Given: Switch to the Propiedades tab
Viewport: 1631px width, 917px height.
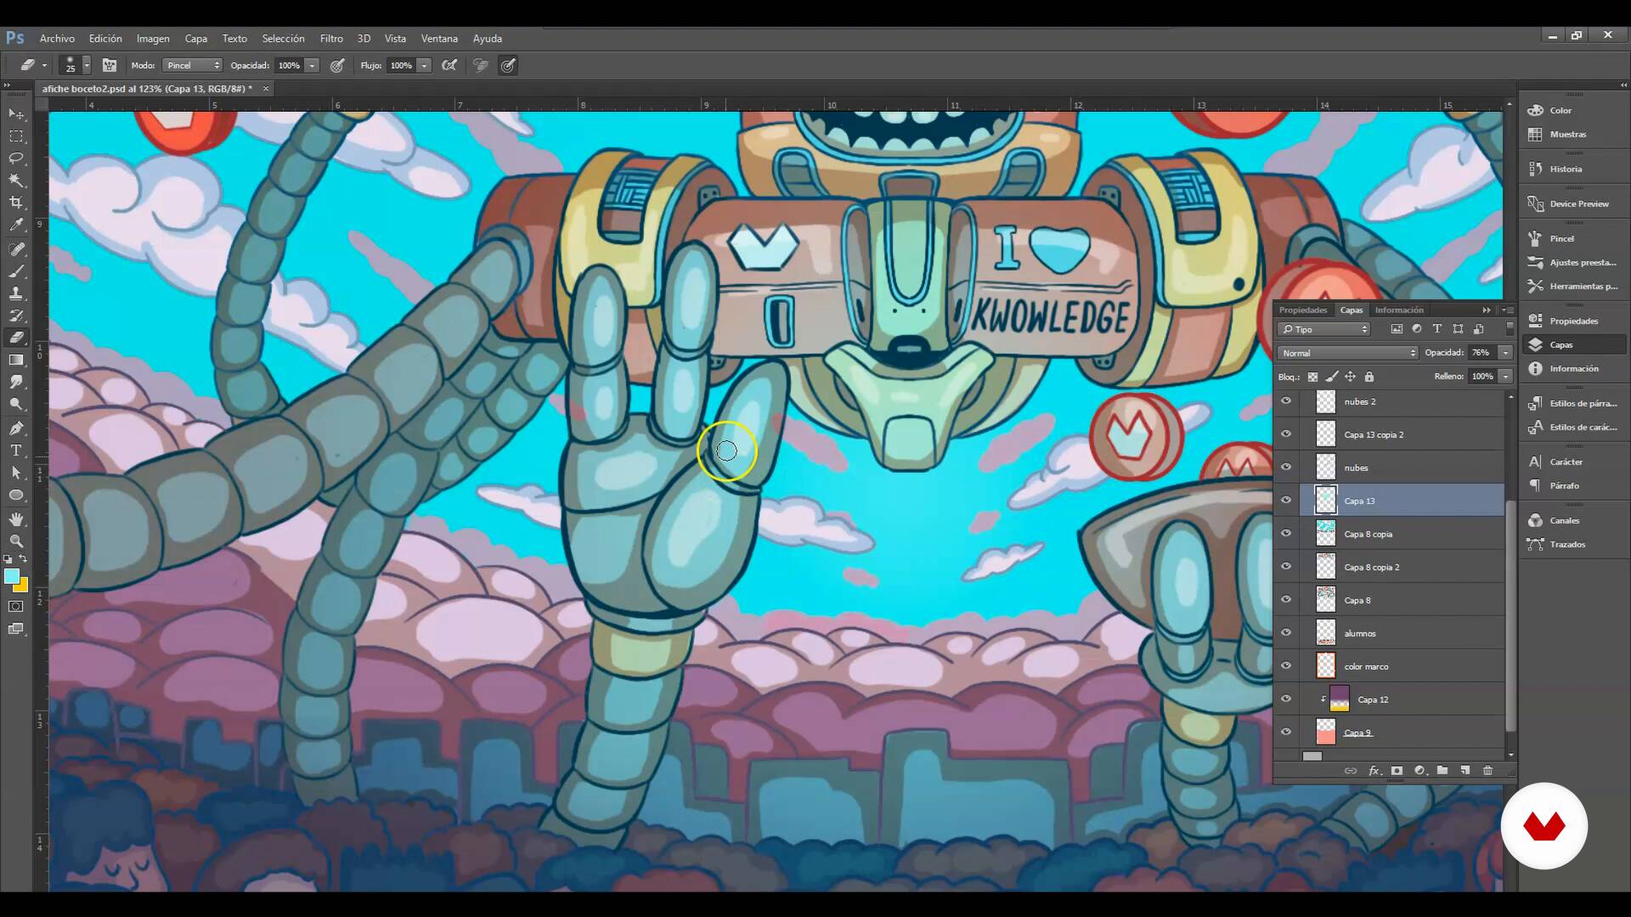Looking at the screenshot, I should click(1302, 310).
